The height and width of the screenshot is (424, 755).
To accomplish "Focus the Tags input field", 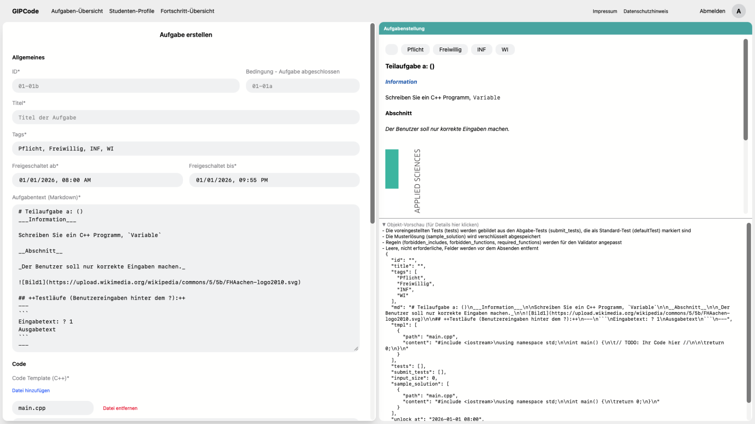I will (x=186, y=149).
